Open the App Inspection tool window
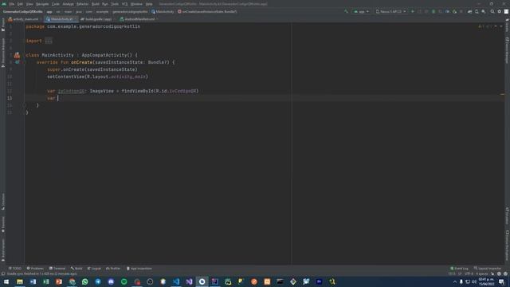The image size is (510, 287). (x=139, y=269)
